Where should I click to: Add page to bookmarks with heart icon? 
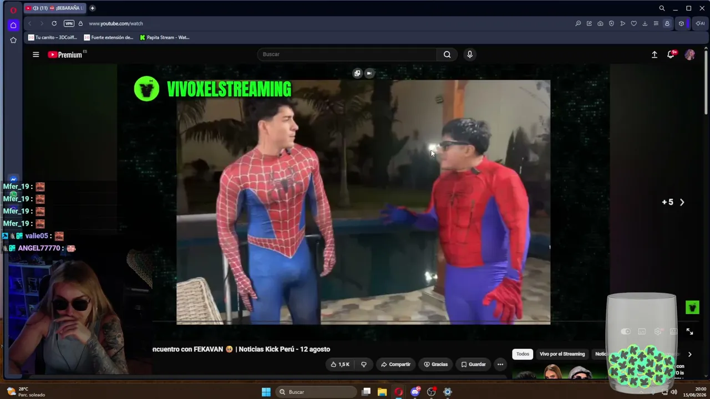point(633,23)
